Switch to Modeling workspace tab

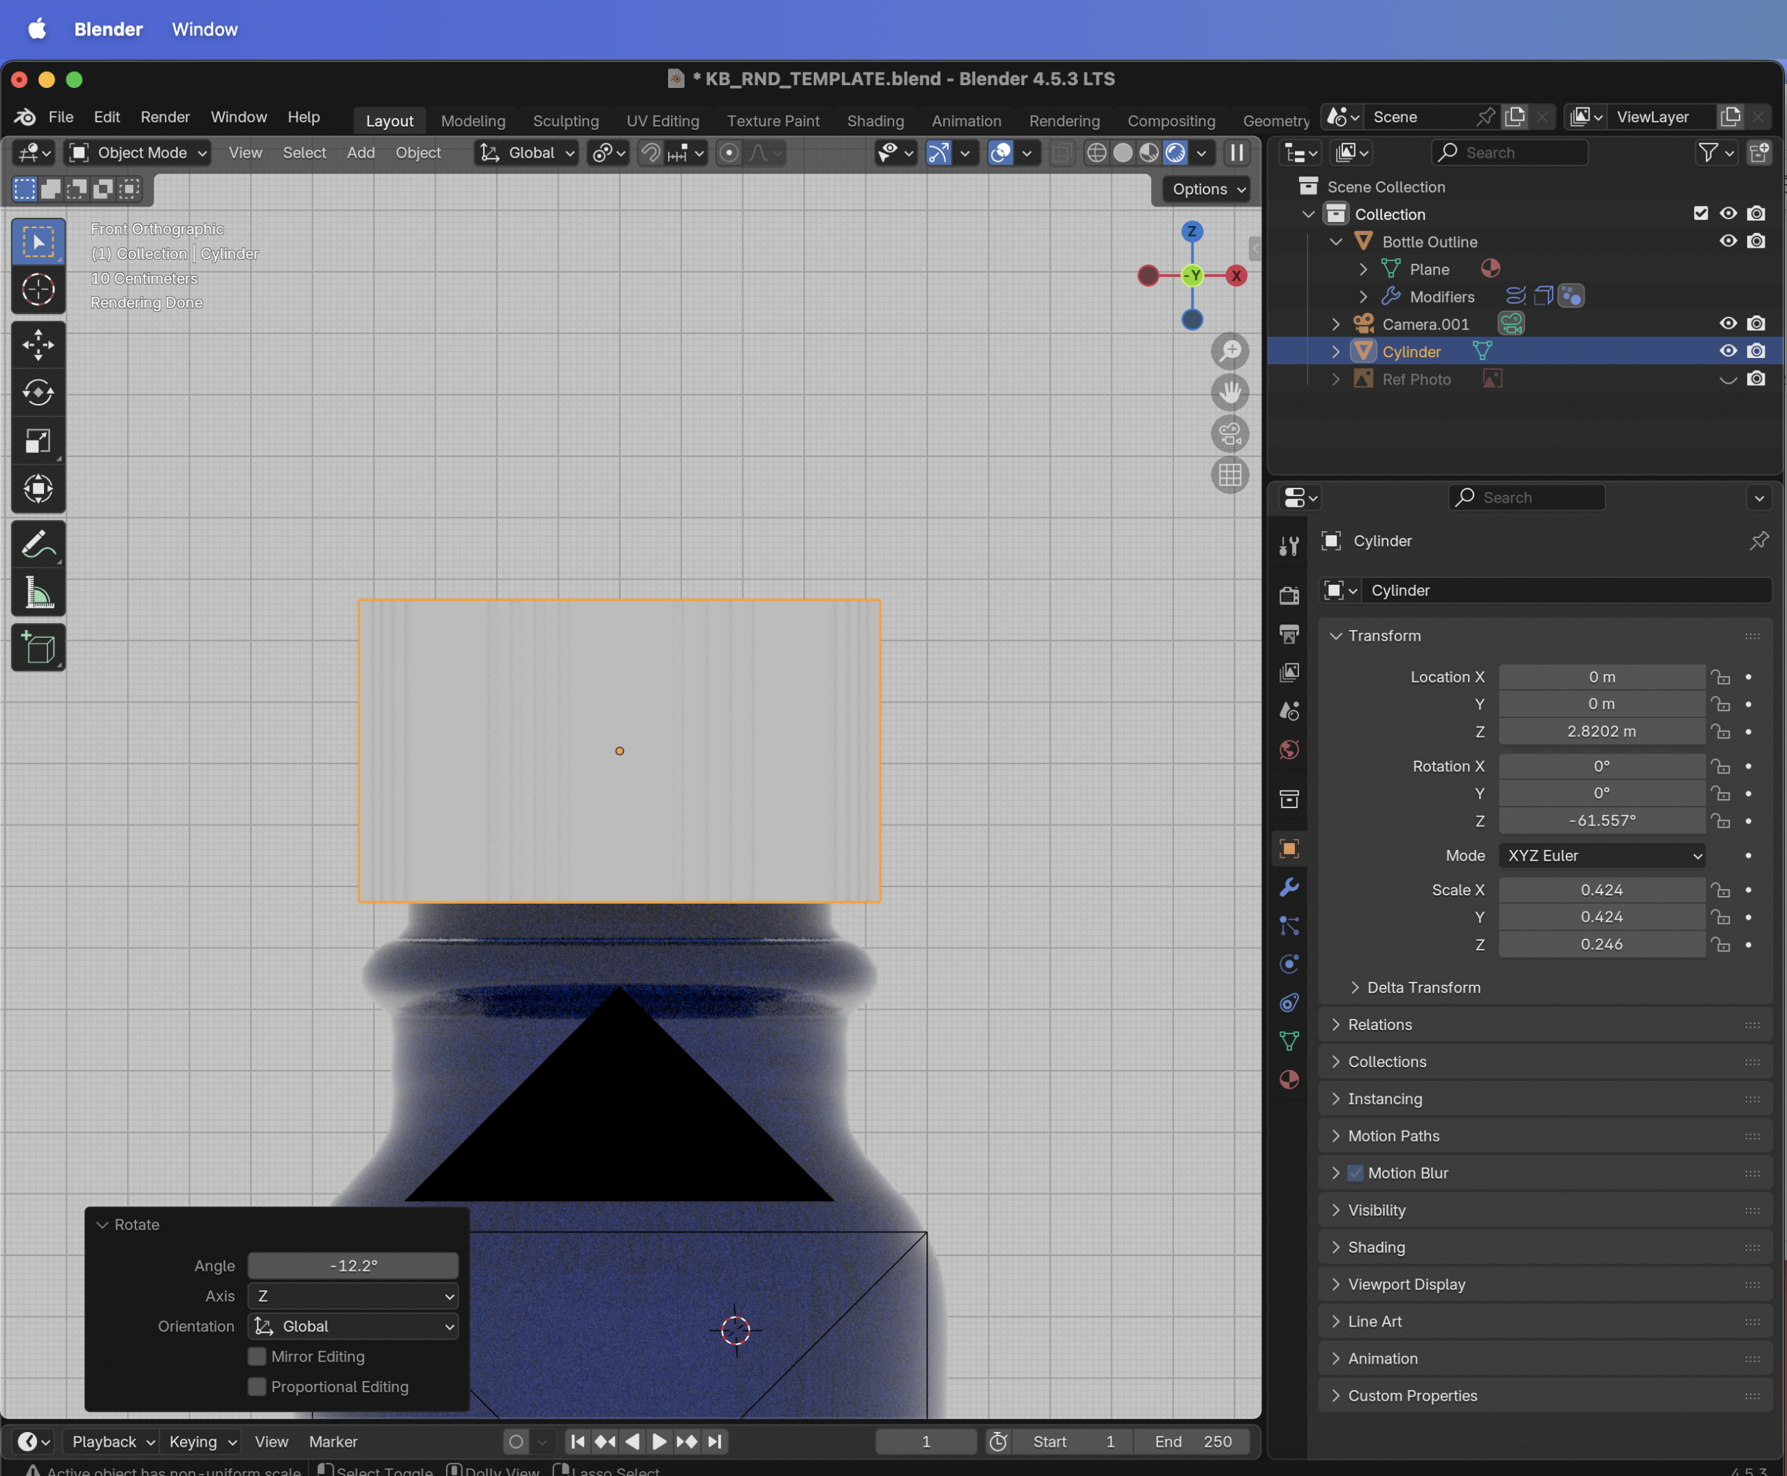[x=473, y=121]
